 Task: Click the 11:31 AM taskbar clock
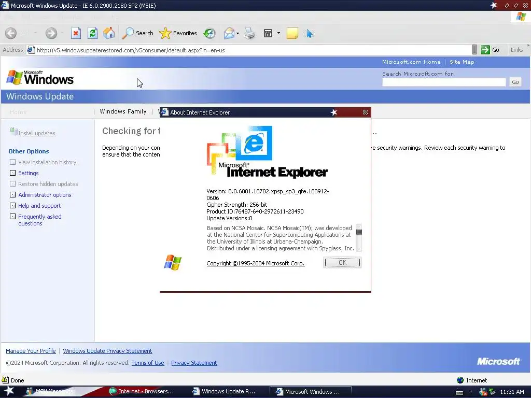pos(512,392)
